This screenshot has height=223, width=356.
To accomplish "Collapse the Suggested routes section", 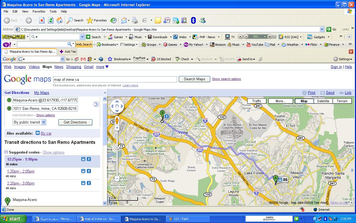I will pos(6,152).
